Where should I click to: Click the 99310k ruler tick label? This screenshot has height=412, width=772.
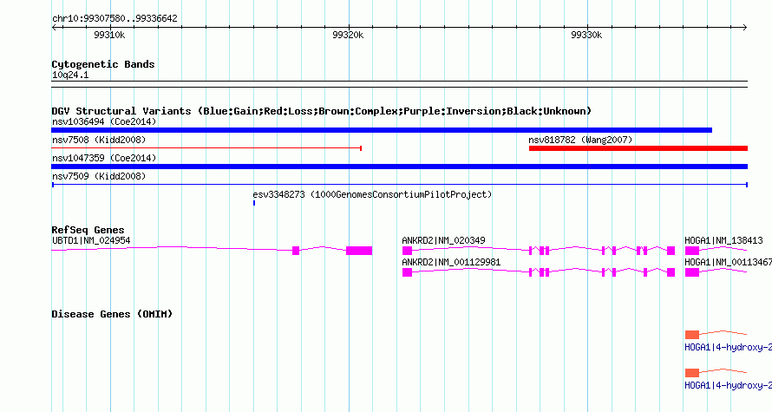109,35
